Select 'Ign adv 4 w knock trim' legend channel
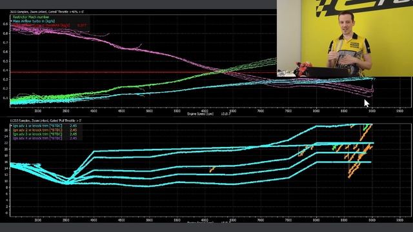The image size is (413, 232). (x=37, y=138)
